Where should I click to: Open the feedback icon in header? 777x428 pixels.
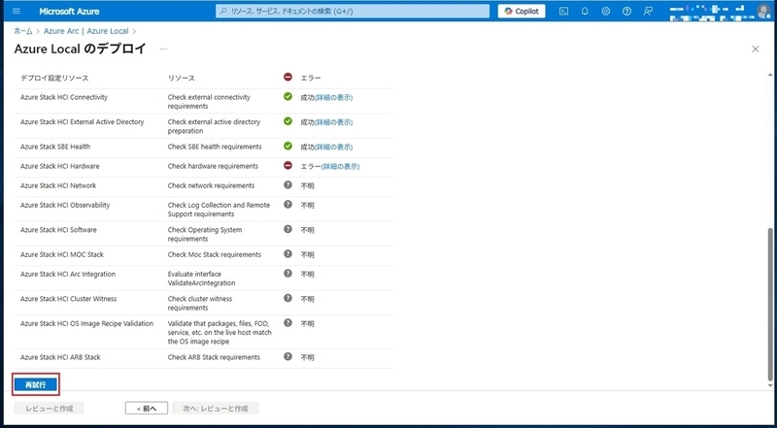648,11
